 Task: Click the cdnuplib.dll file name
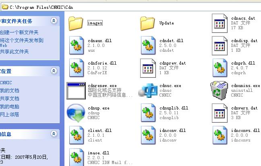174,108
